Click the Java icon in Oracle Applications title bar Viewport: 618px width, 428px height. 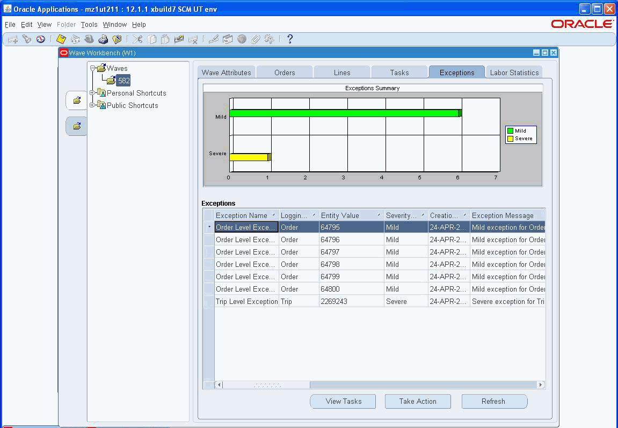click(x=7, y=9)
